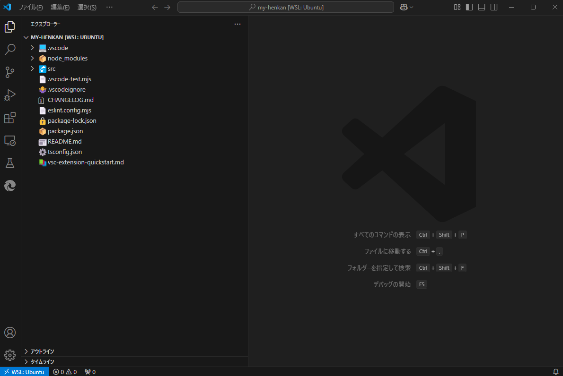563x376 pixels.
Task: Open Copilot dropdown chevron in title bar
Action: point(412,7)
